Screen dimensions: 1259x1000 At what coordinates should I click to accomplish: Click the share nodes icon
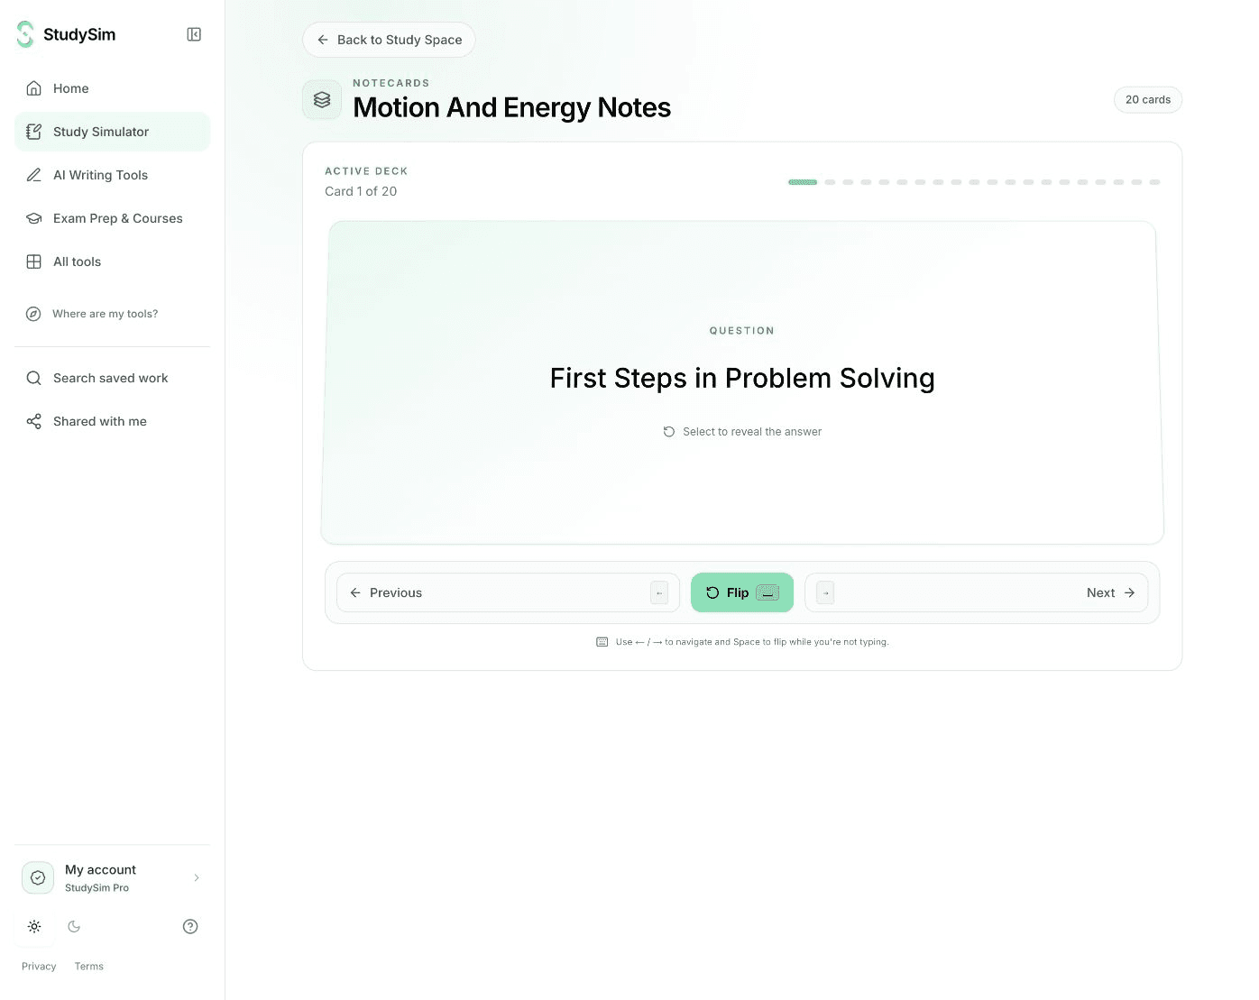(x=33, y=421)
